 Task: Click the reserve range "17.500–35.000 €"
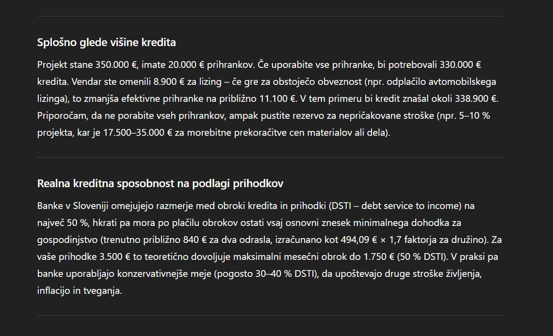[138, 132]
